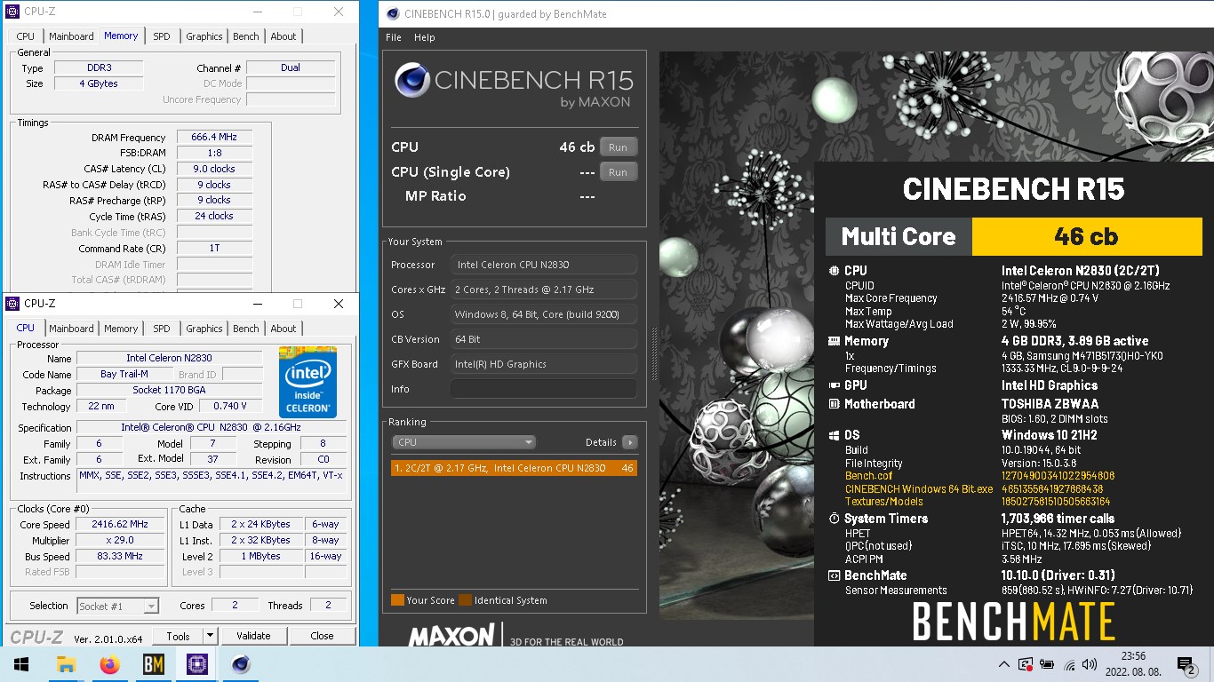This screenshot has width=1214, height=682.
Task: Click the DRAM Frequency value 666.4 MHz
Action: tap(214, 138)
